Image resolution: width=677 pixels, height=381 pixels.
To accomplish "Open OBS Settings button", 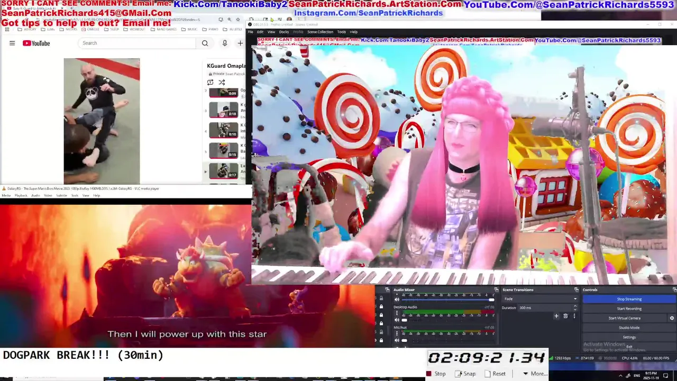I will pos(629,337).
